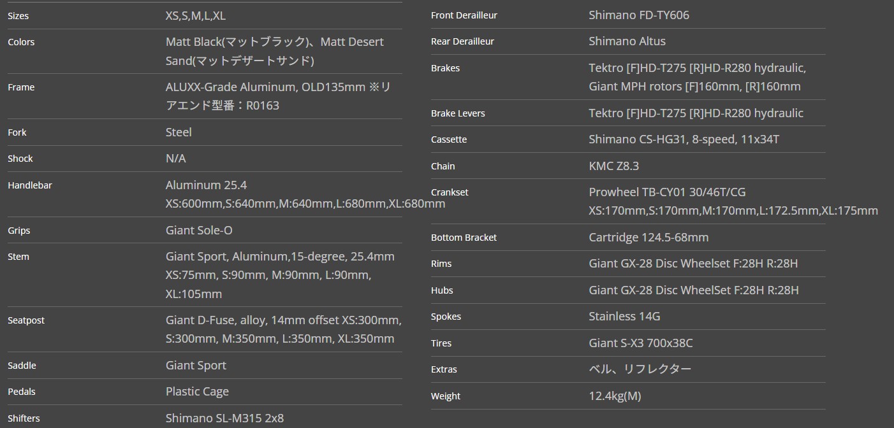Click the Fork value Steel

(x=179, y=132)
